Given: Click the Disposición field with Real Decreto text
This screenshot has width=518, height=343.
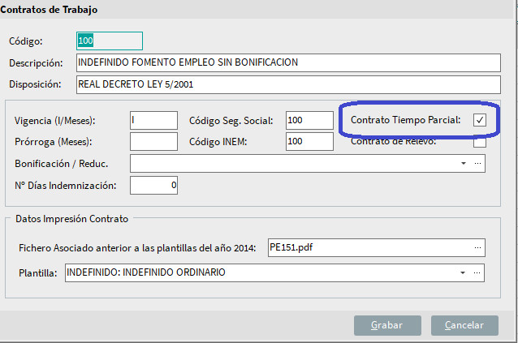Looking at the screenshot, I should pos(287,84).
